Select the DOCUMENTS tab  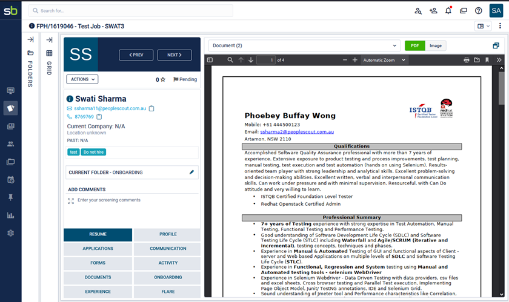tap(98, 277)
